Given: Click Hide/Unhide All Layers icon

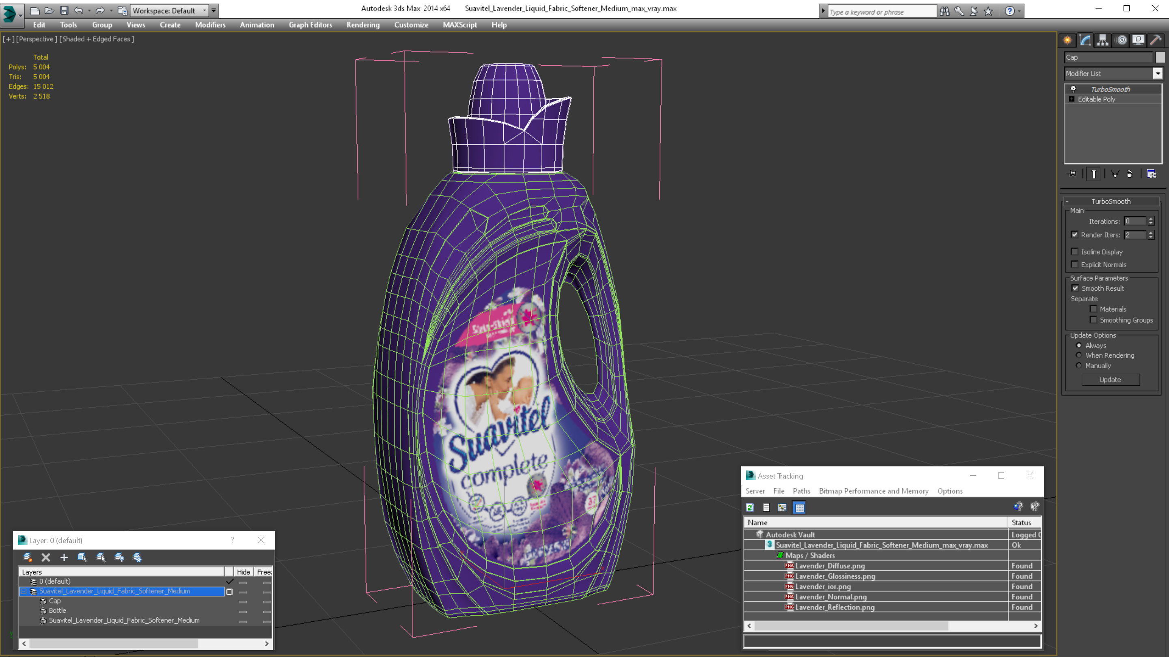Looking at the screenshot, I should pyautogui.click(x=119, y=557).
